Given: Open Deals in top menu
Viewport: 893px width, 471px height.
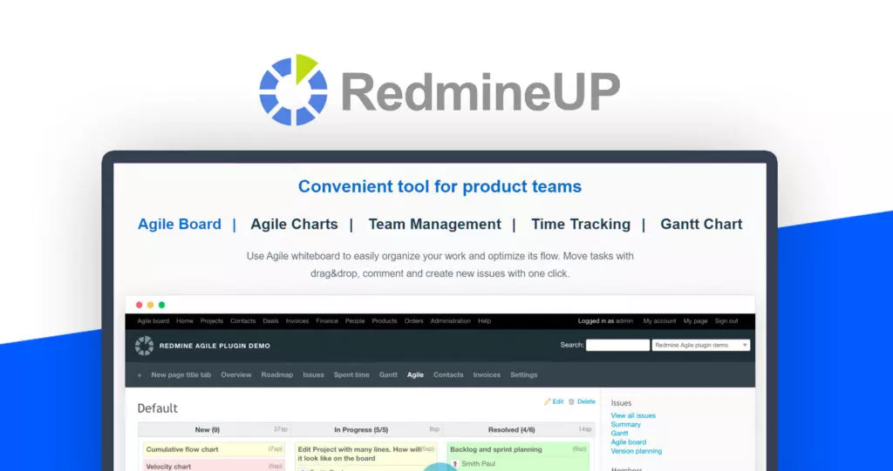Looking at the screenshot, I should click(x=270, y=321).
